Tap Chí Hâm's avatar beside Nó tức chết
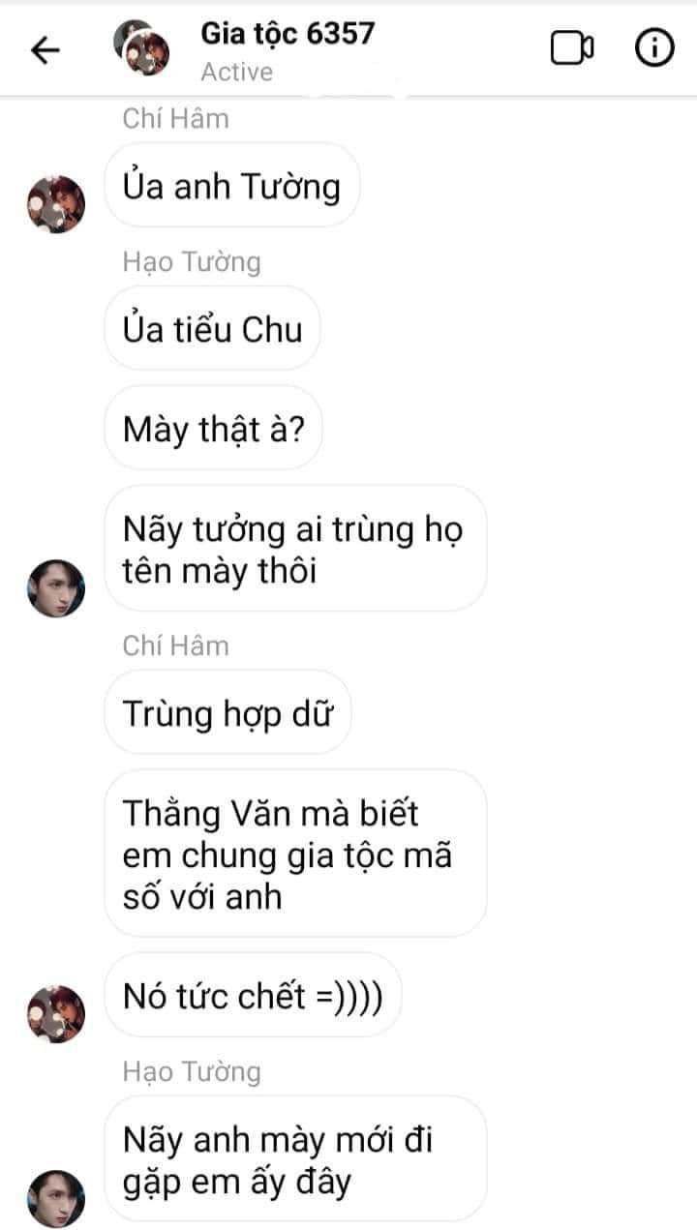 pos(55,1013)
